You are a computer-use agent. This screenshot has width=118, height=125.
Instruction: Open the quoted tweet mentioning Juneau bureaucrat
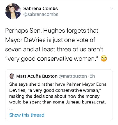[59, 95]
